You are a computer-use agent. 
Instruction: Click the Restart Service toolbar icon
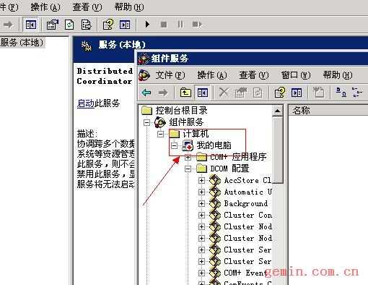click(197, 25)
